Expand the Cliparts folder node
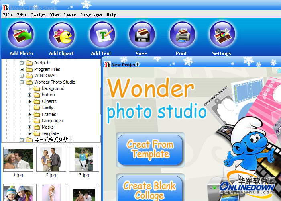Image resolution: width=281 pixels, height=201 pixels. click(30, 102)
